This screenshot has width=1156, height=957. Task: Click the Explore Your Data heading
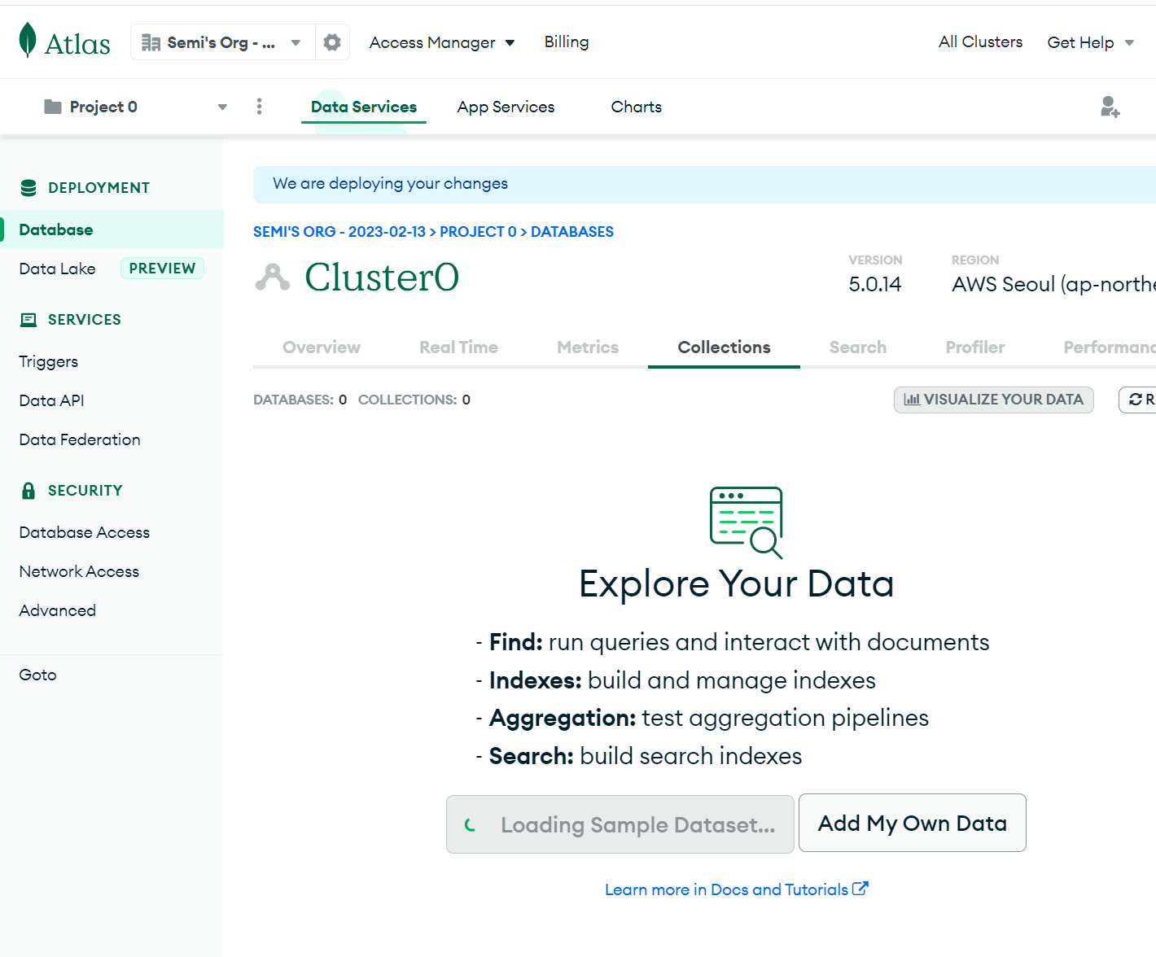[736, 583]
